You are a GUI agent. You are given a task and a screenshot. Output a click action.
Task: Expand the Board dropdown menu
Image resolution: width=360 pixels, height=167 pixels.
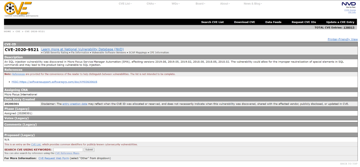[x=200, y=4]
